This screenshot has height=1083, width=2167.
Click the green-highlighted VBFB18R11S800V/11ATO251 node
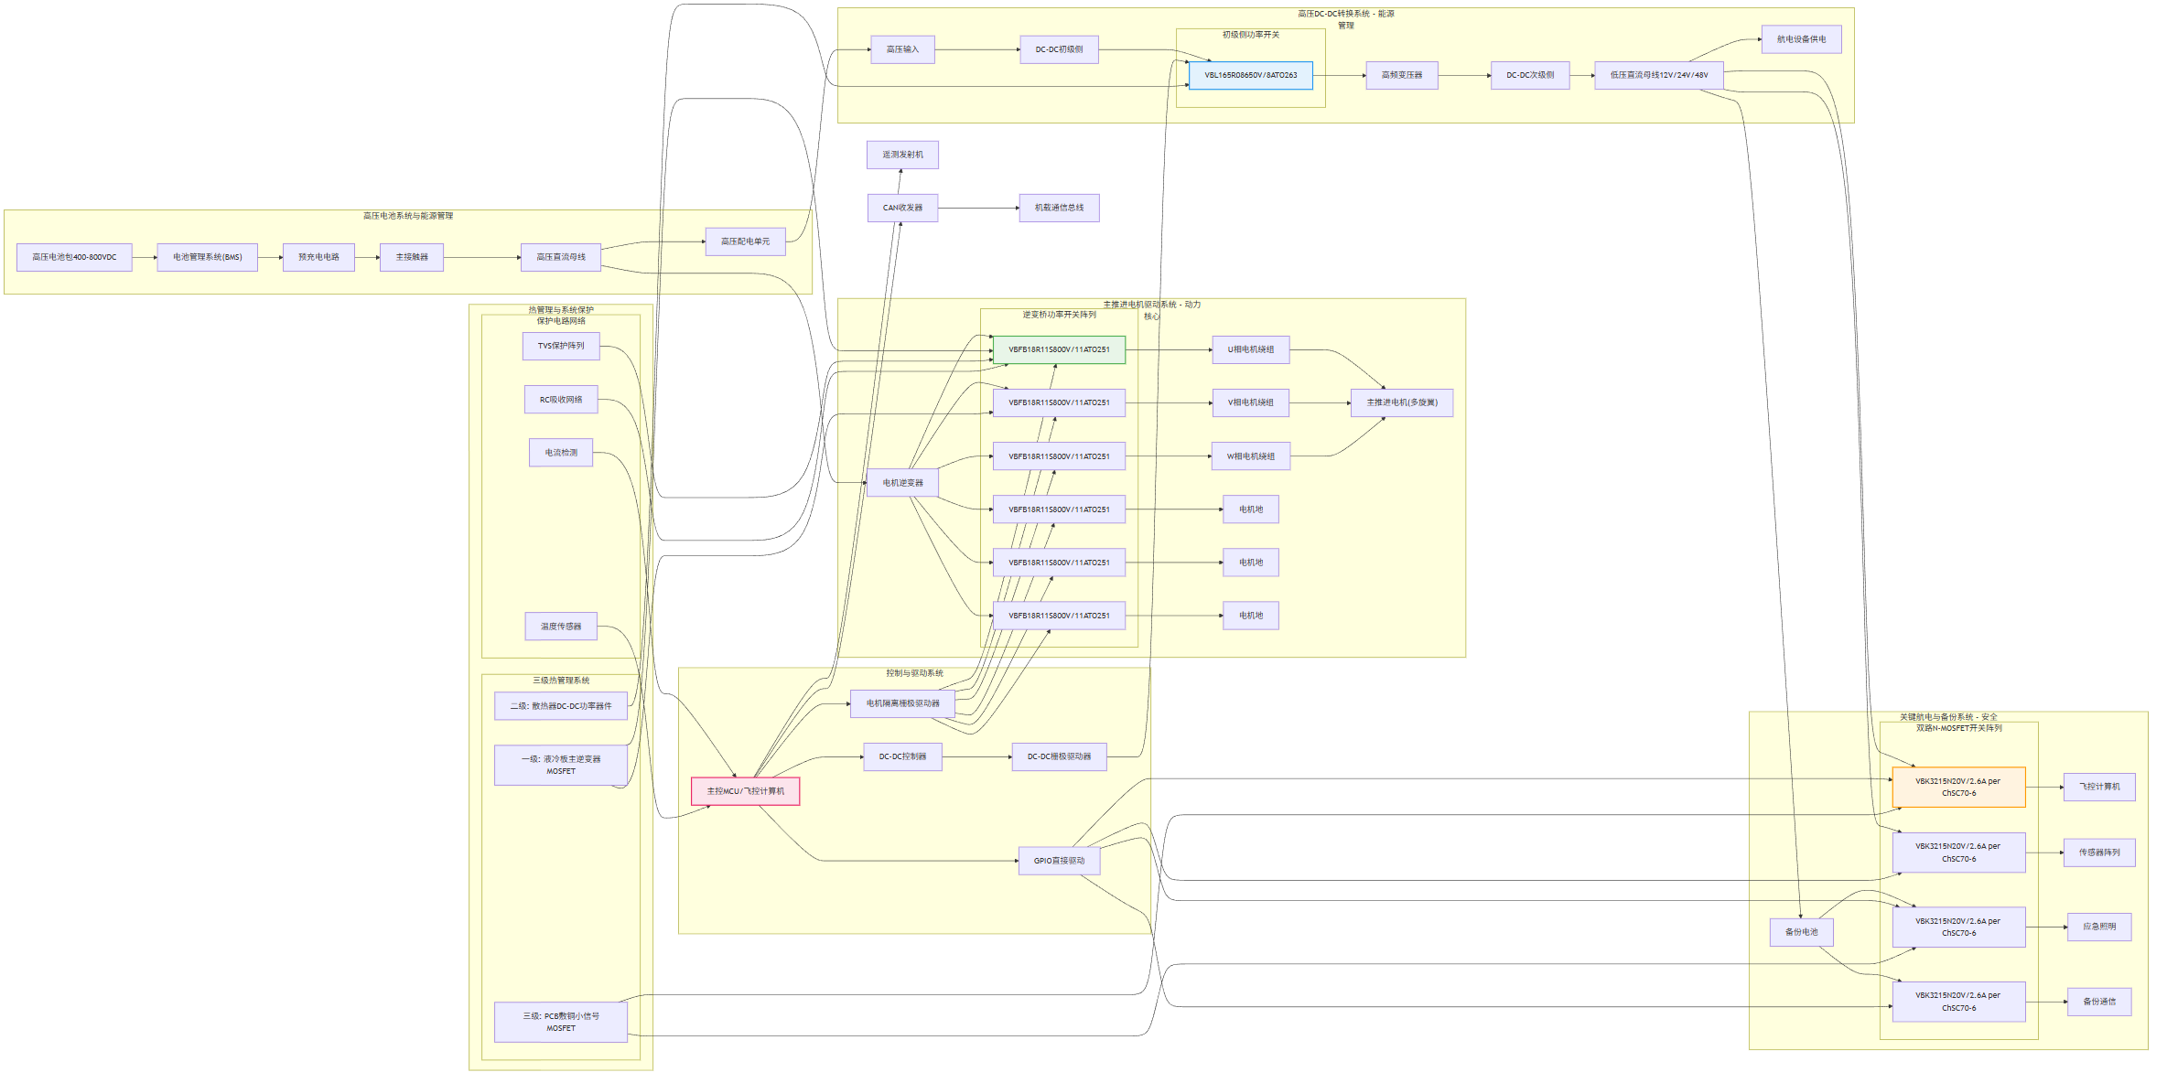(x=1059, y=349)
